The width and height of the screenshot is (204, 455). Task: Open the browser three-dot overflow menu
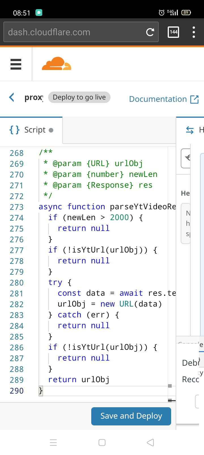(x=194, y=32)
